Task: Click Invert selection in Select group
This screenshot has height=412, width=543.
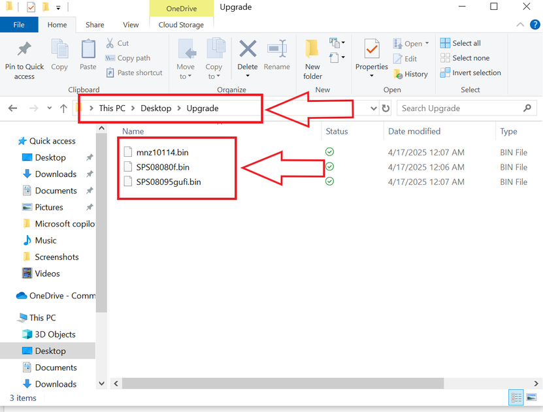Action: (470, 73)
